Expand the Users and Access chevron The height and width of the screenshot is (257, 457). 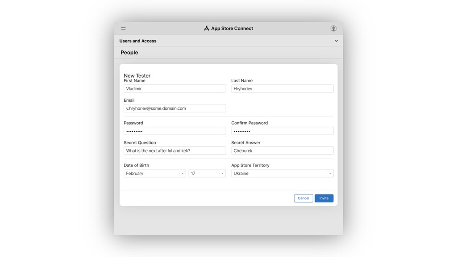click(336, 41)
